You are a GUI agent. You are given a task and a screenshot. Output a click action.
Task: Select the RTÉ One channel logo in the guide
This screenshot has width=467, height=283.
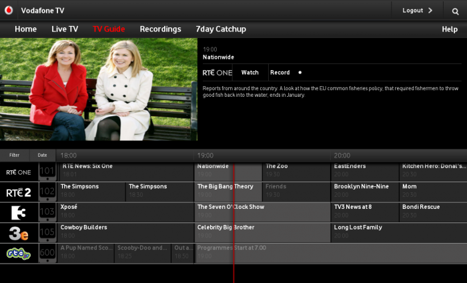coord(19,172)
